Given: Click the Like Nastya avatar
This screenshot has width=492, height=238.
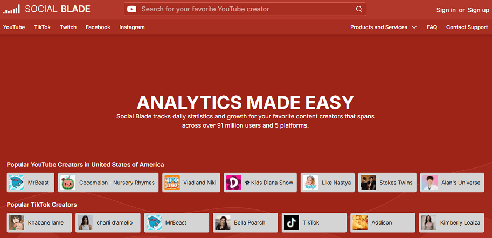Looking at the screenshot, I should point(310,183).
